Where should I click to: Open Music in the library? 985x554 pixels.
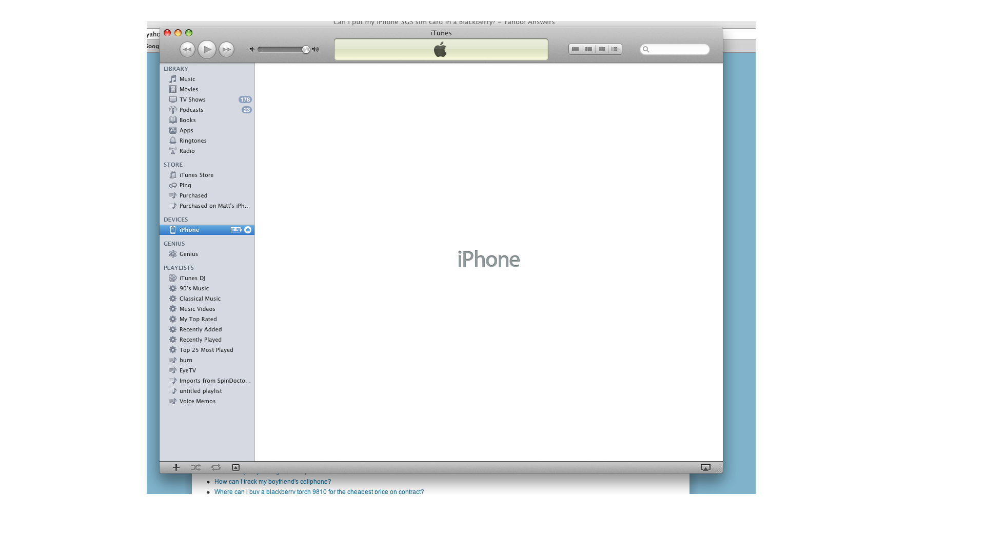(x=207, y=79)
